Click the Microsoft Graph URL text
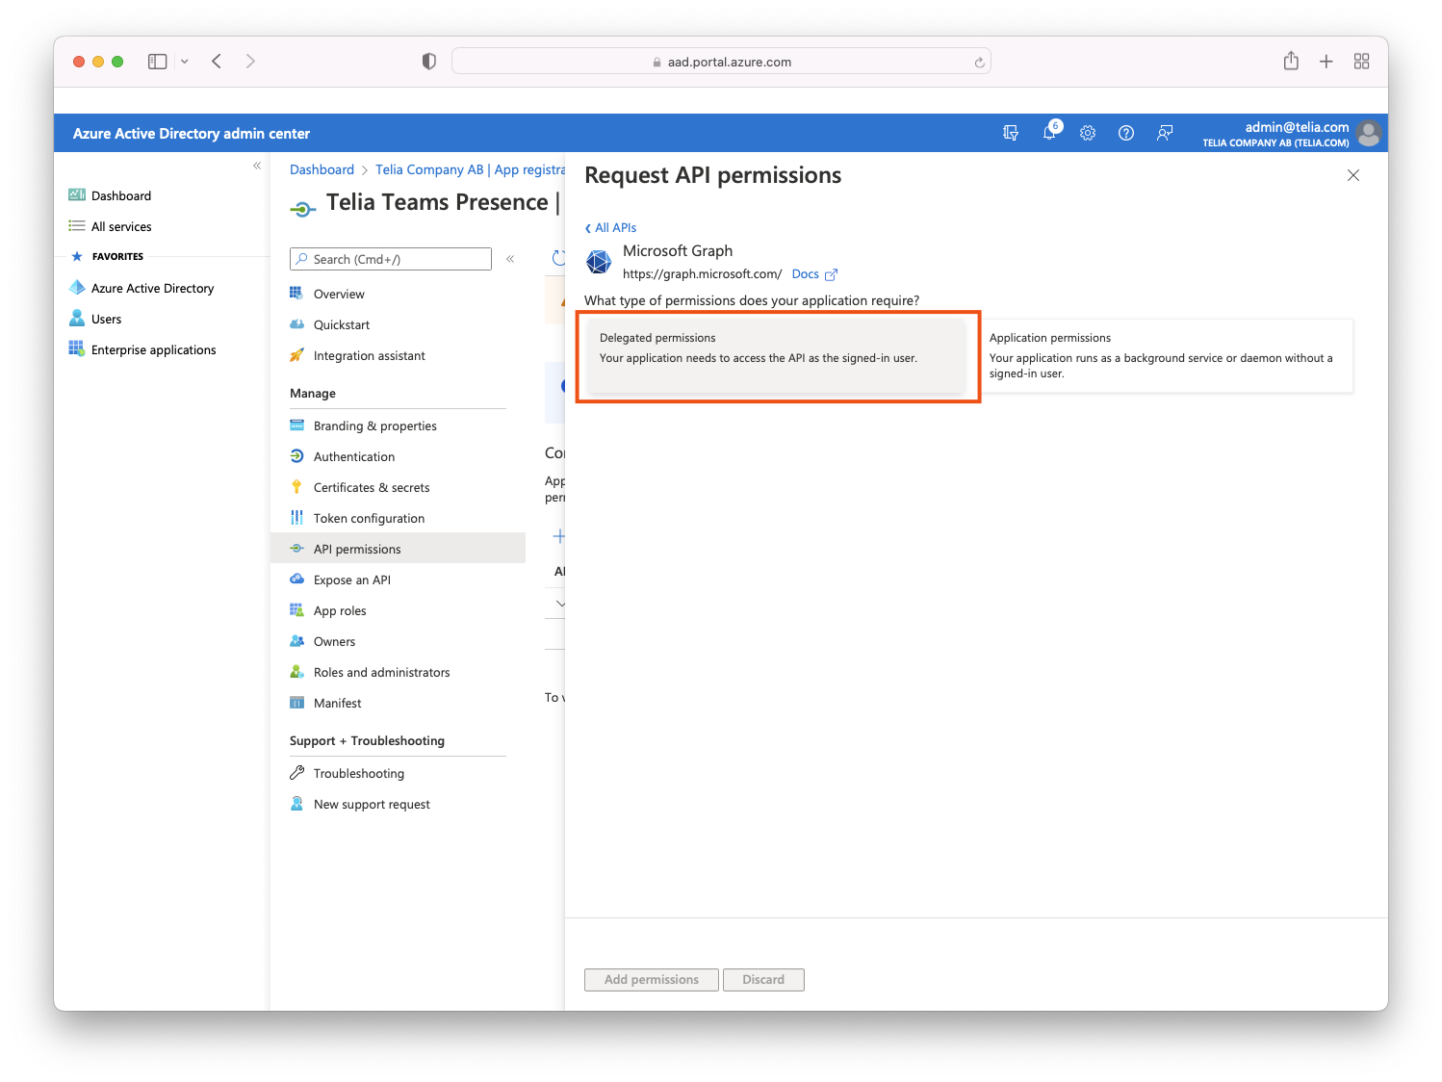 click(703, 273)
